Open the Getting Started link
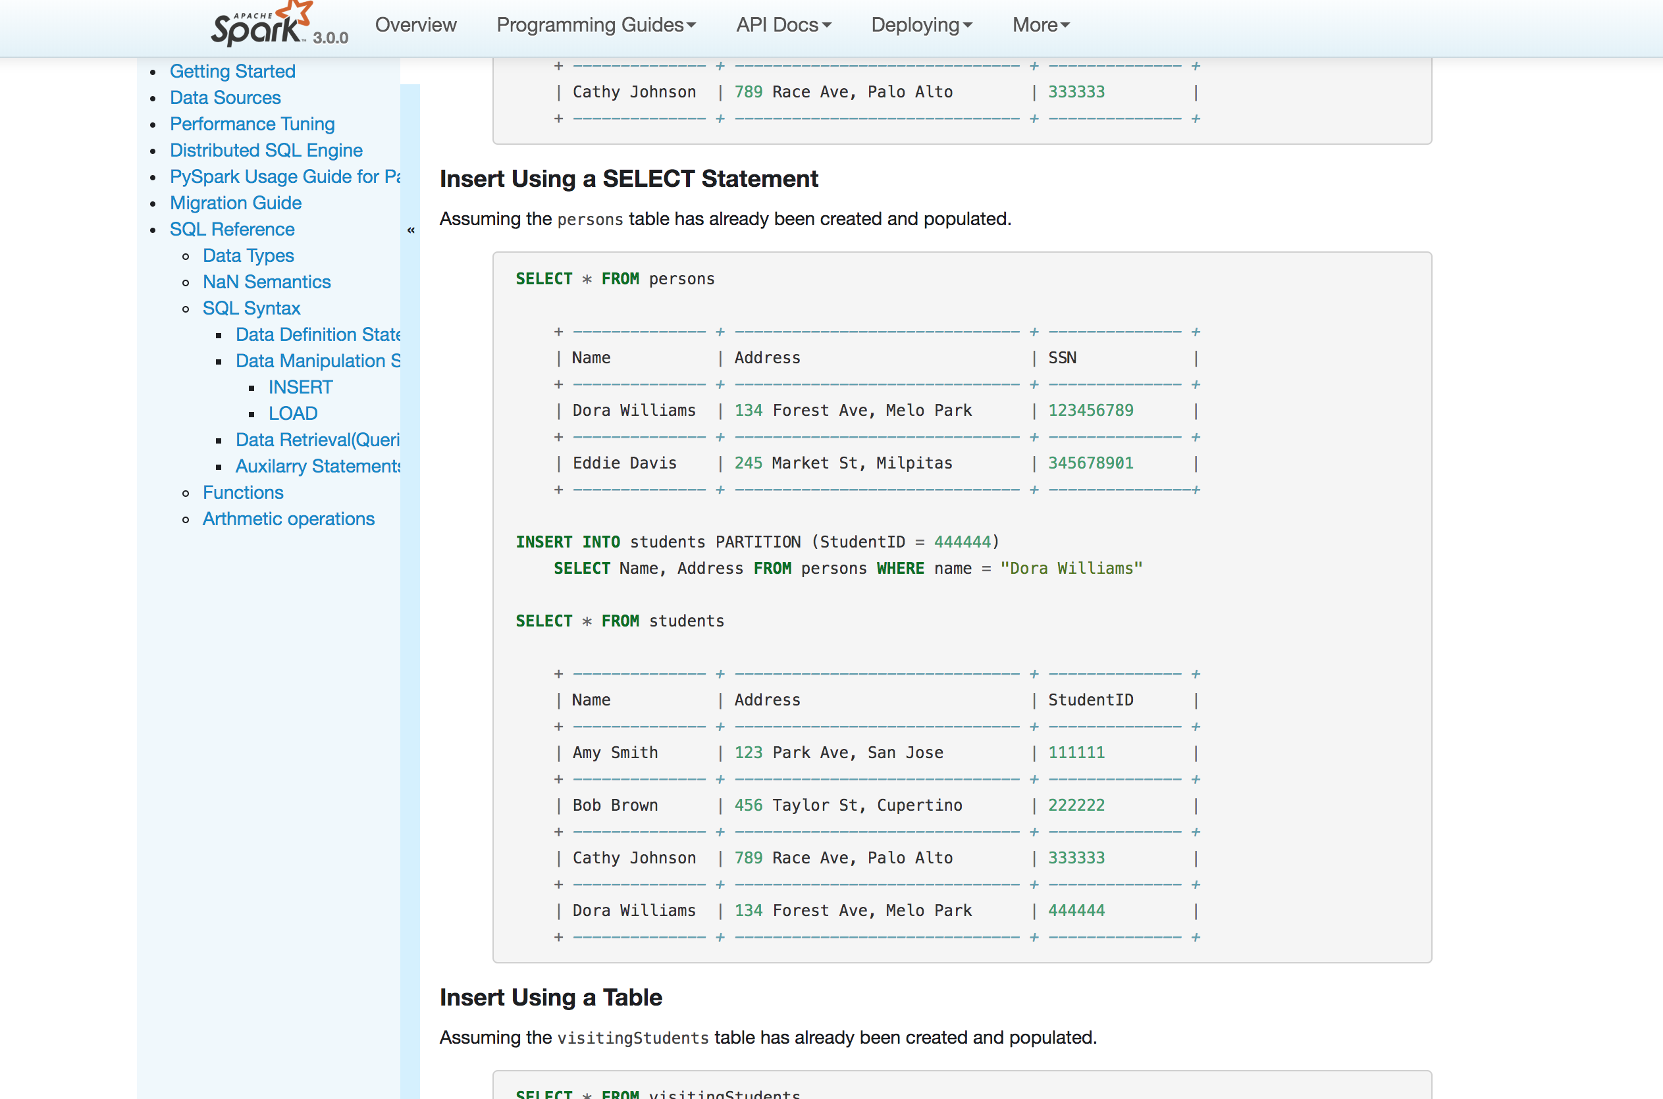 [232, 72]
